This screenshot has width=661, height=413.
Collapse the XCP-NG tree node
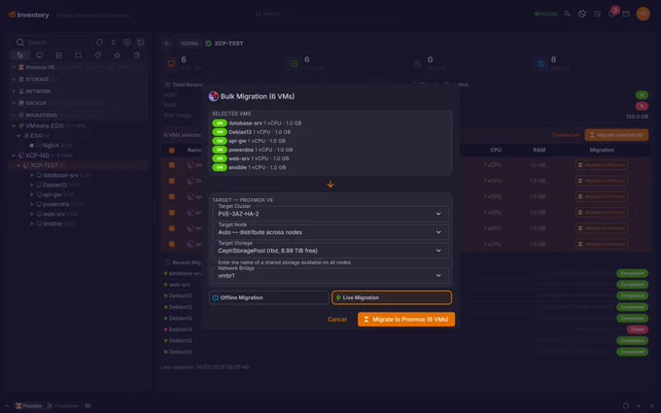tap(14, 155)
